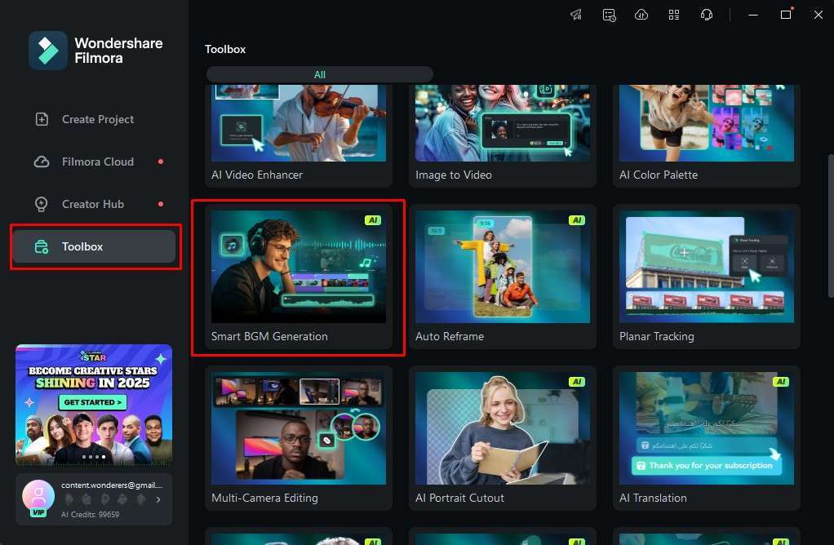The height and width of the screenshot is (545, 834).
Task: Click the paper plane feedback icon in the title bar
Action: 576,15
